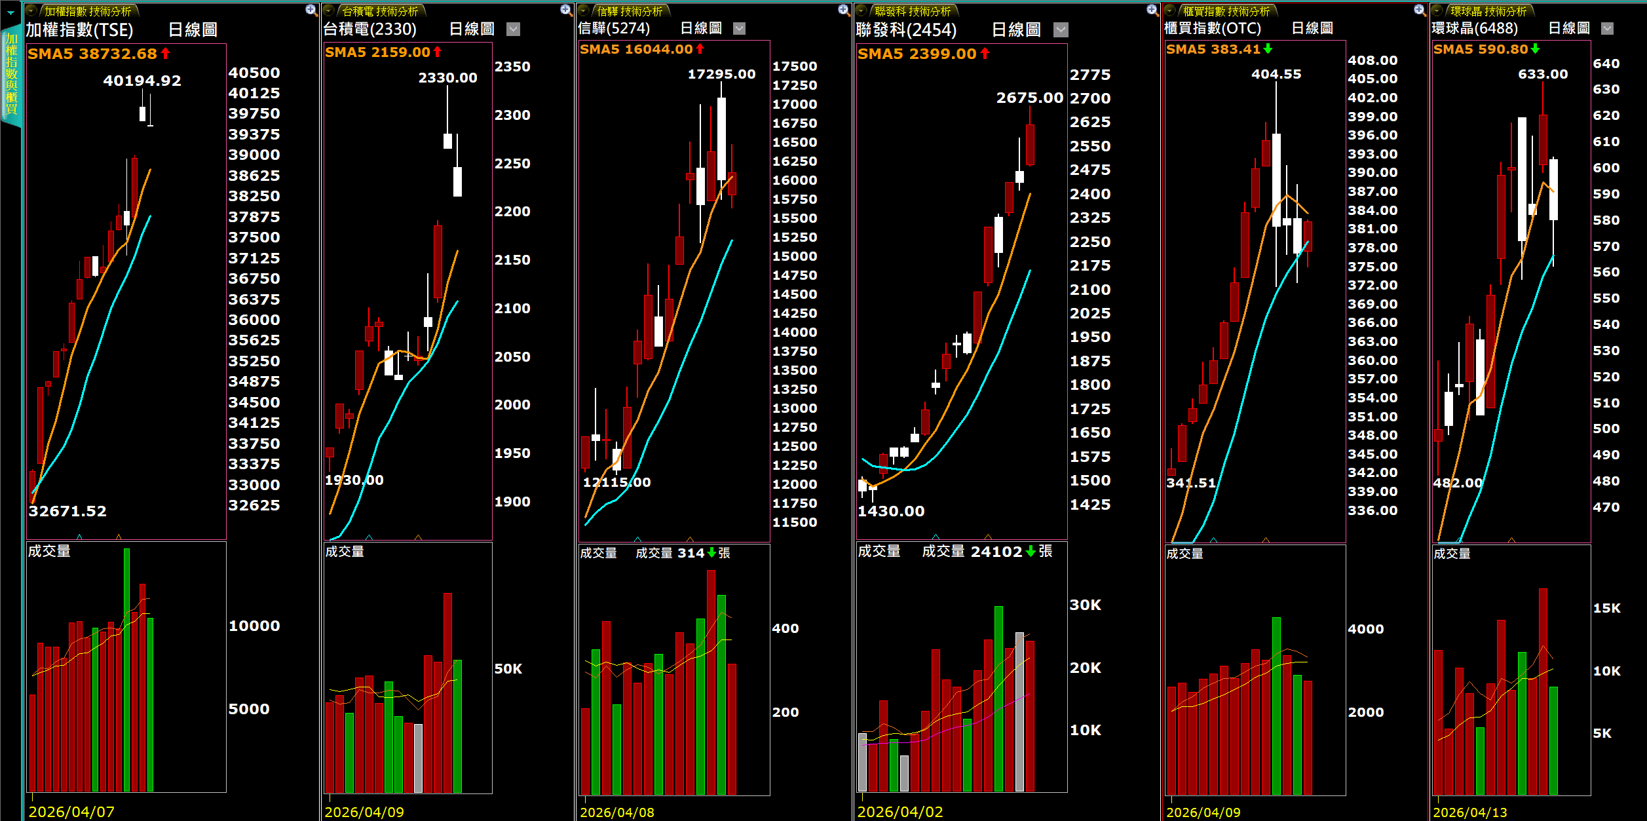Open zoom magnifier on 信驊 chart panel
The image size is (1647, 821).
coord(844,10)
